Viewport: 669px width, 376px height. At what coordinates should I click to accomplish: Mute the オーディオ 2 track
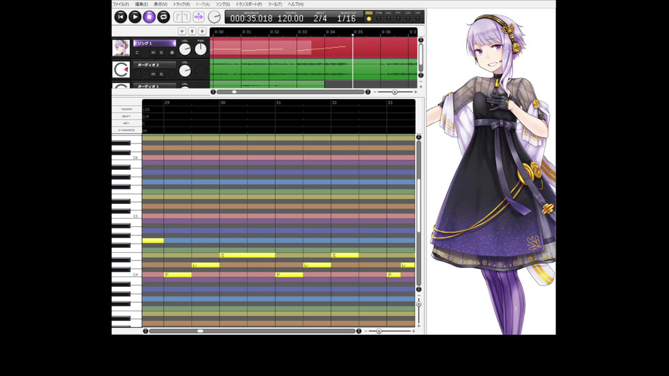point(153,75)
